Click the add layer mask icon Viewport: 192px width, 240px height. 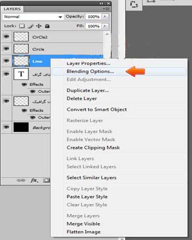(x=46, y=180)
